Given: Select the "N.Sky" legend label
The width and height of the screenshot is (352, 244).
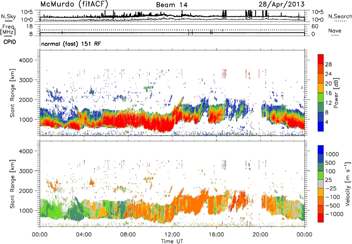Looking at the screenshot, I should 8,16.
